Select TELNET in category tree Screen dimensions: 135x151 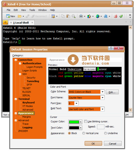point(26,88)
